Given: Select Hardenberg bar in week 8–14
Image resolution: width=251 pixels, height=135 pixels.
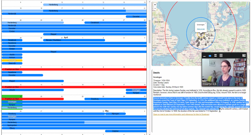Looking at the screenshot, I should tap(95, 5).
